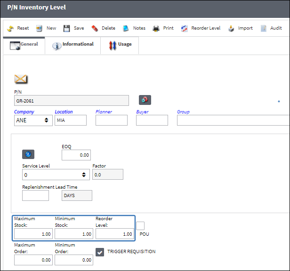
Task: Uncheck the Trigger Requisition checkbox
Action: 100,252
